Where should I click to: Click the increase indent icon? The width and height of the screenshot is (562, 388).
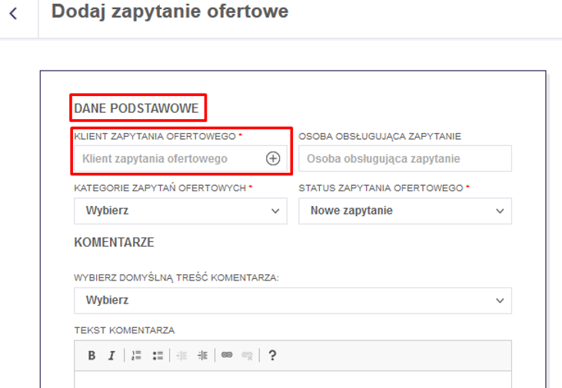[203, 356]
